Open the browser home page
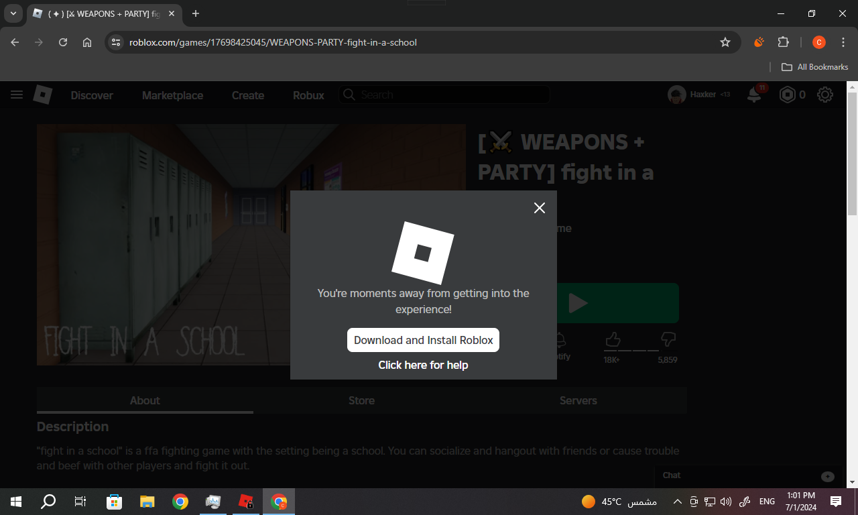The width and height of the screenshot is (858, 515). [x=87, y=42]
